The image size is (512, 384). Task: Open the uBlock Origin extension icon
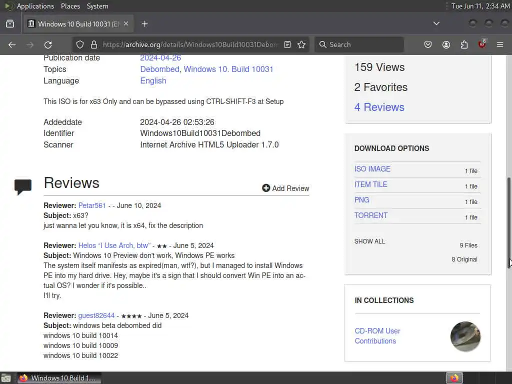(x=482, y=44)
